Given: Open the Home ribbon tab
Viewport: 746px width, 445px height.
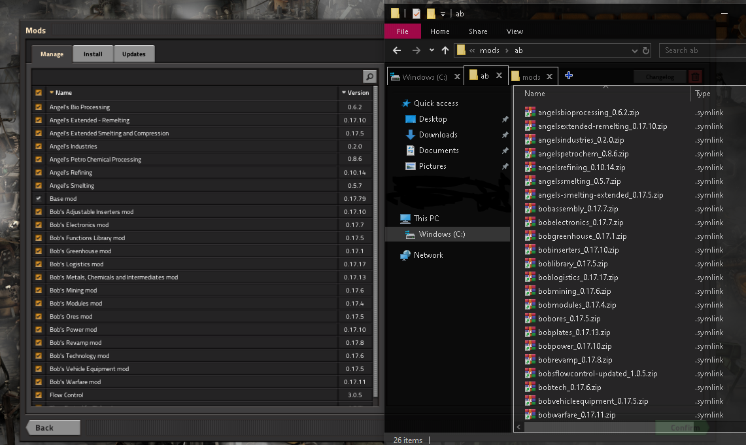Looking at the screenshot, I should [439, 31].
